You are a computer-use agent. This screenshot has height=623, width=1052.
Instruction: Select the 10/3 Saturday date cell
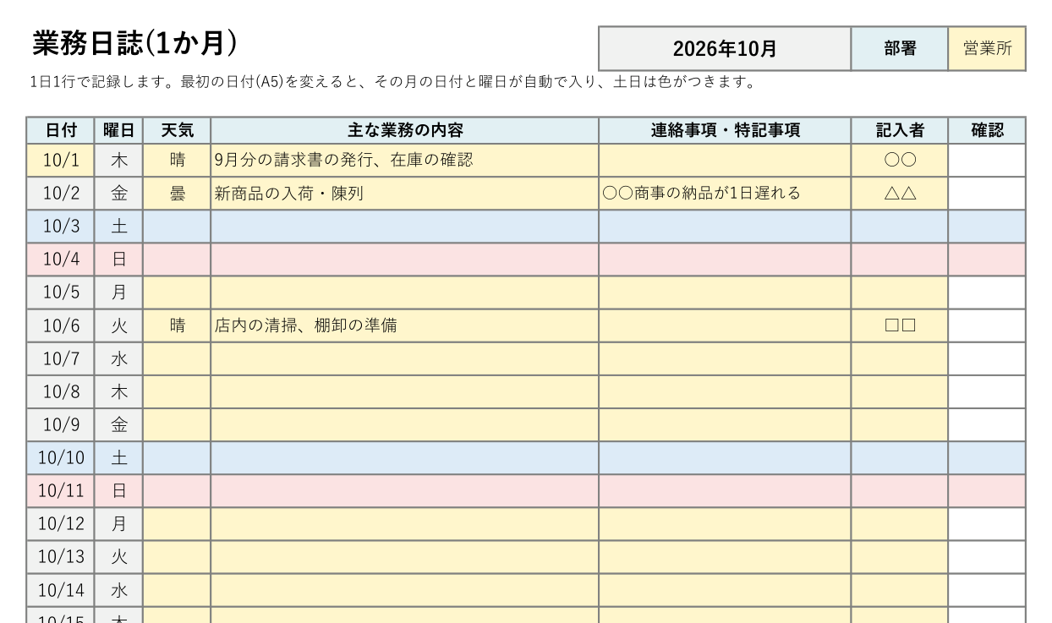tap(60, 226)
